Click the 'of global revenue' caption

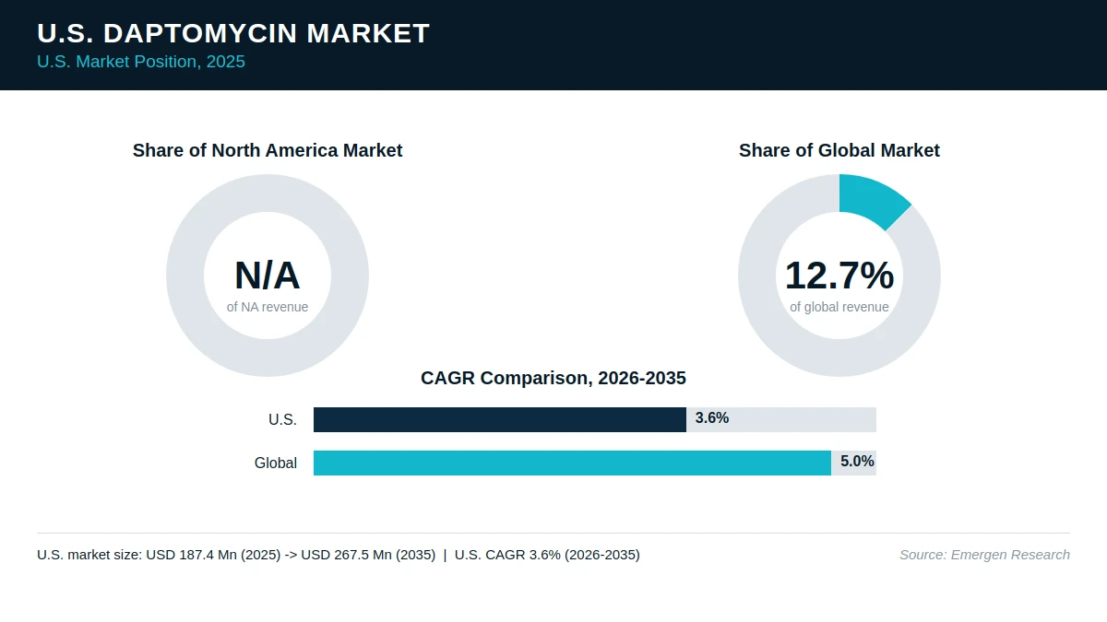point(839,307)
